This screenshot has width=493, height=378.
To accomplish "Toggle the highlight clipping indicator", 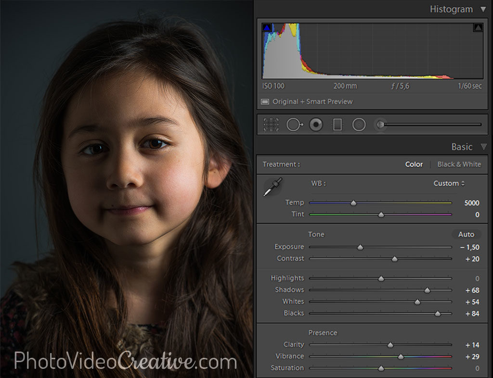I will click(477, 27).
